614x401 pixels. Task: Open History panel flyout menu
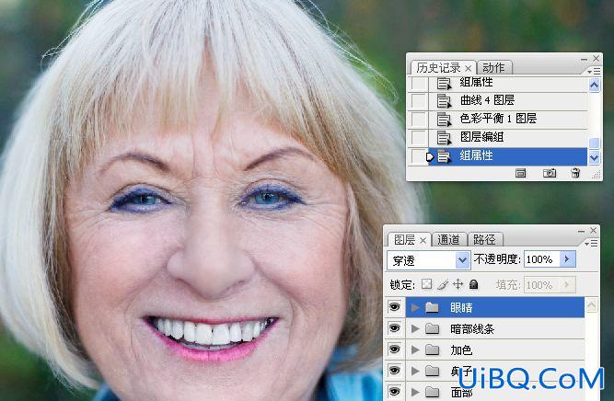coord(594,72)
